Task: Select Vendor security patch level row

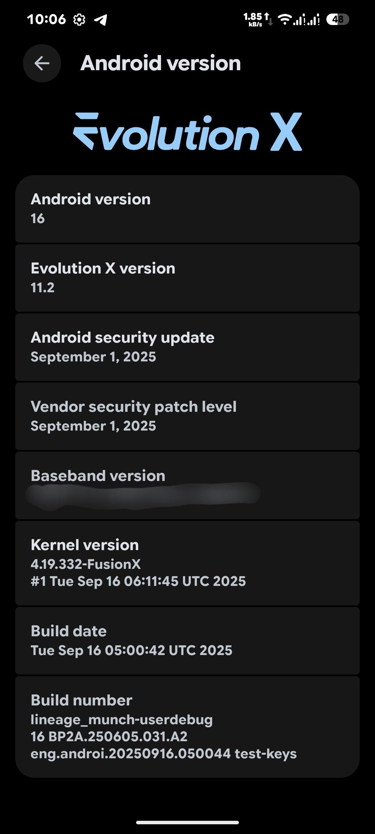Action: (x=187, y=416)
